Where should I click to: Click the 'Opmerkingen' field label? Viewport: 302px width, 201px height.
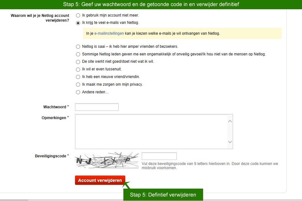(54, 118)
